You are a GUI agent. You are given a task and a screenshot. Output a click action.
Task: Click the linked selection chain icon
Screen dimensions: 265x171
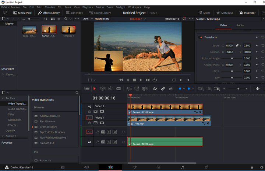[x=163, y=89]
